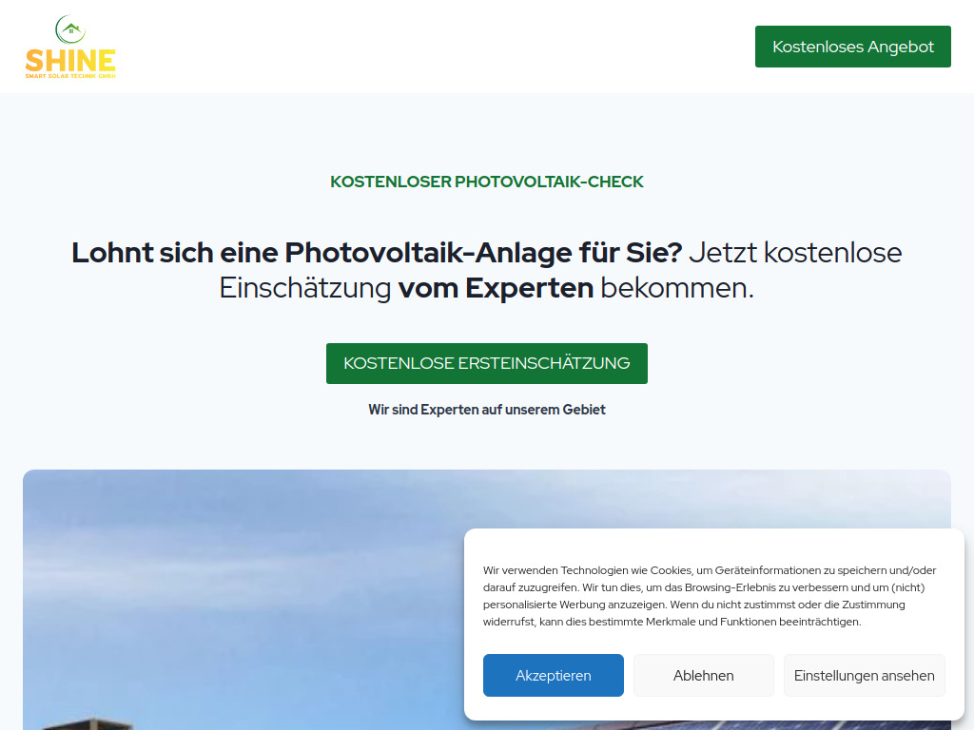Click the Kostenloses Angebot header button
Viewport: 974px width, 730px height.
click(x=852, y=46)
